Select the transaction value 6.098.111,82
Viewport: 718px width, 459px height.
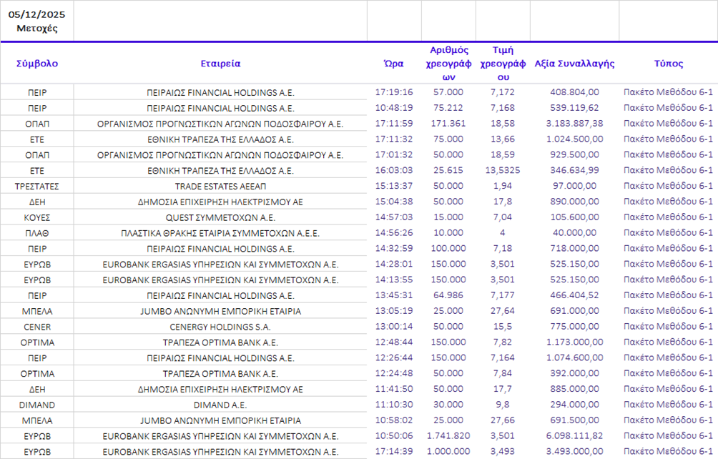(574, 436)
